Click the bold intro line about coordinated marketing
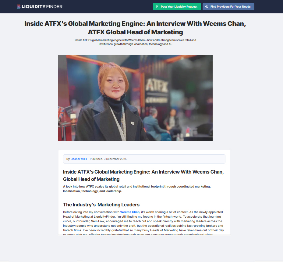Screen dimensions: 283x262 point(137,189)
